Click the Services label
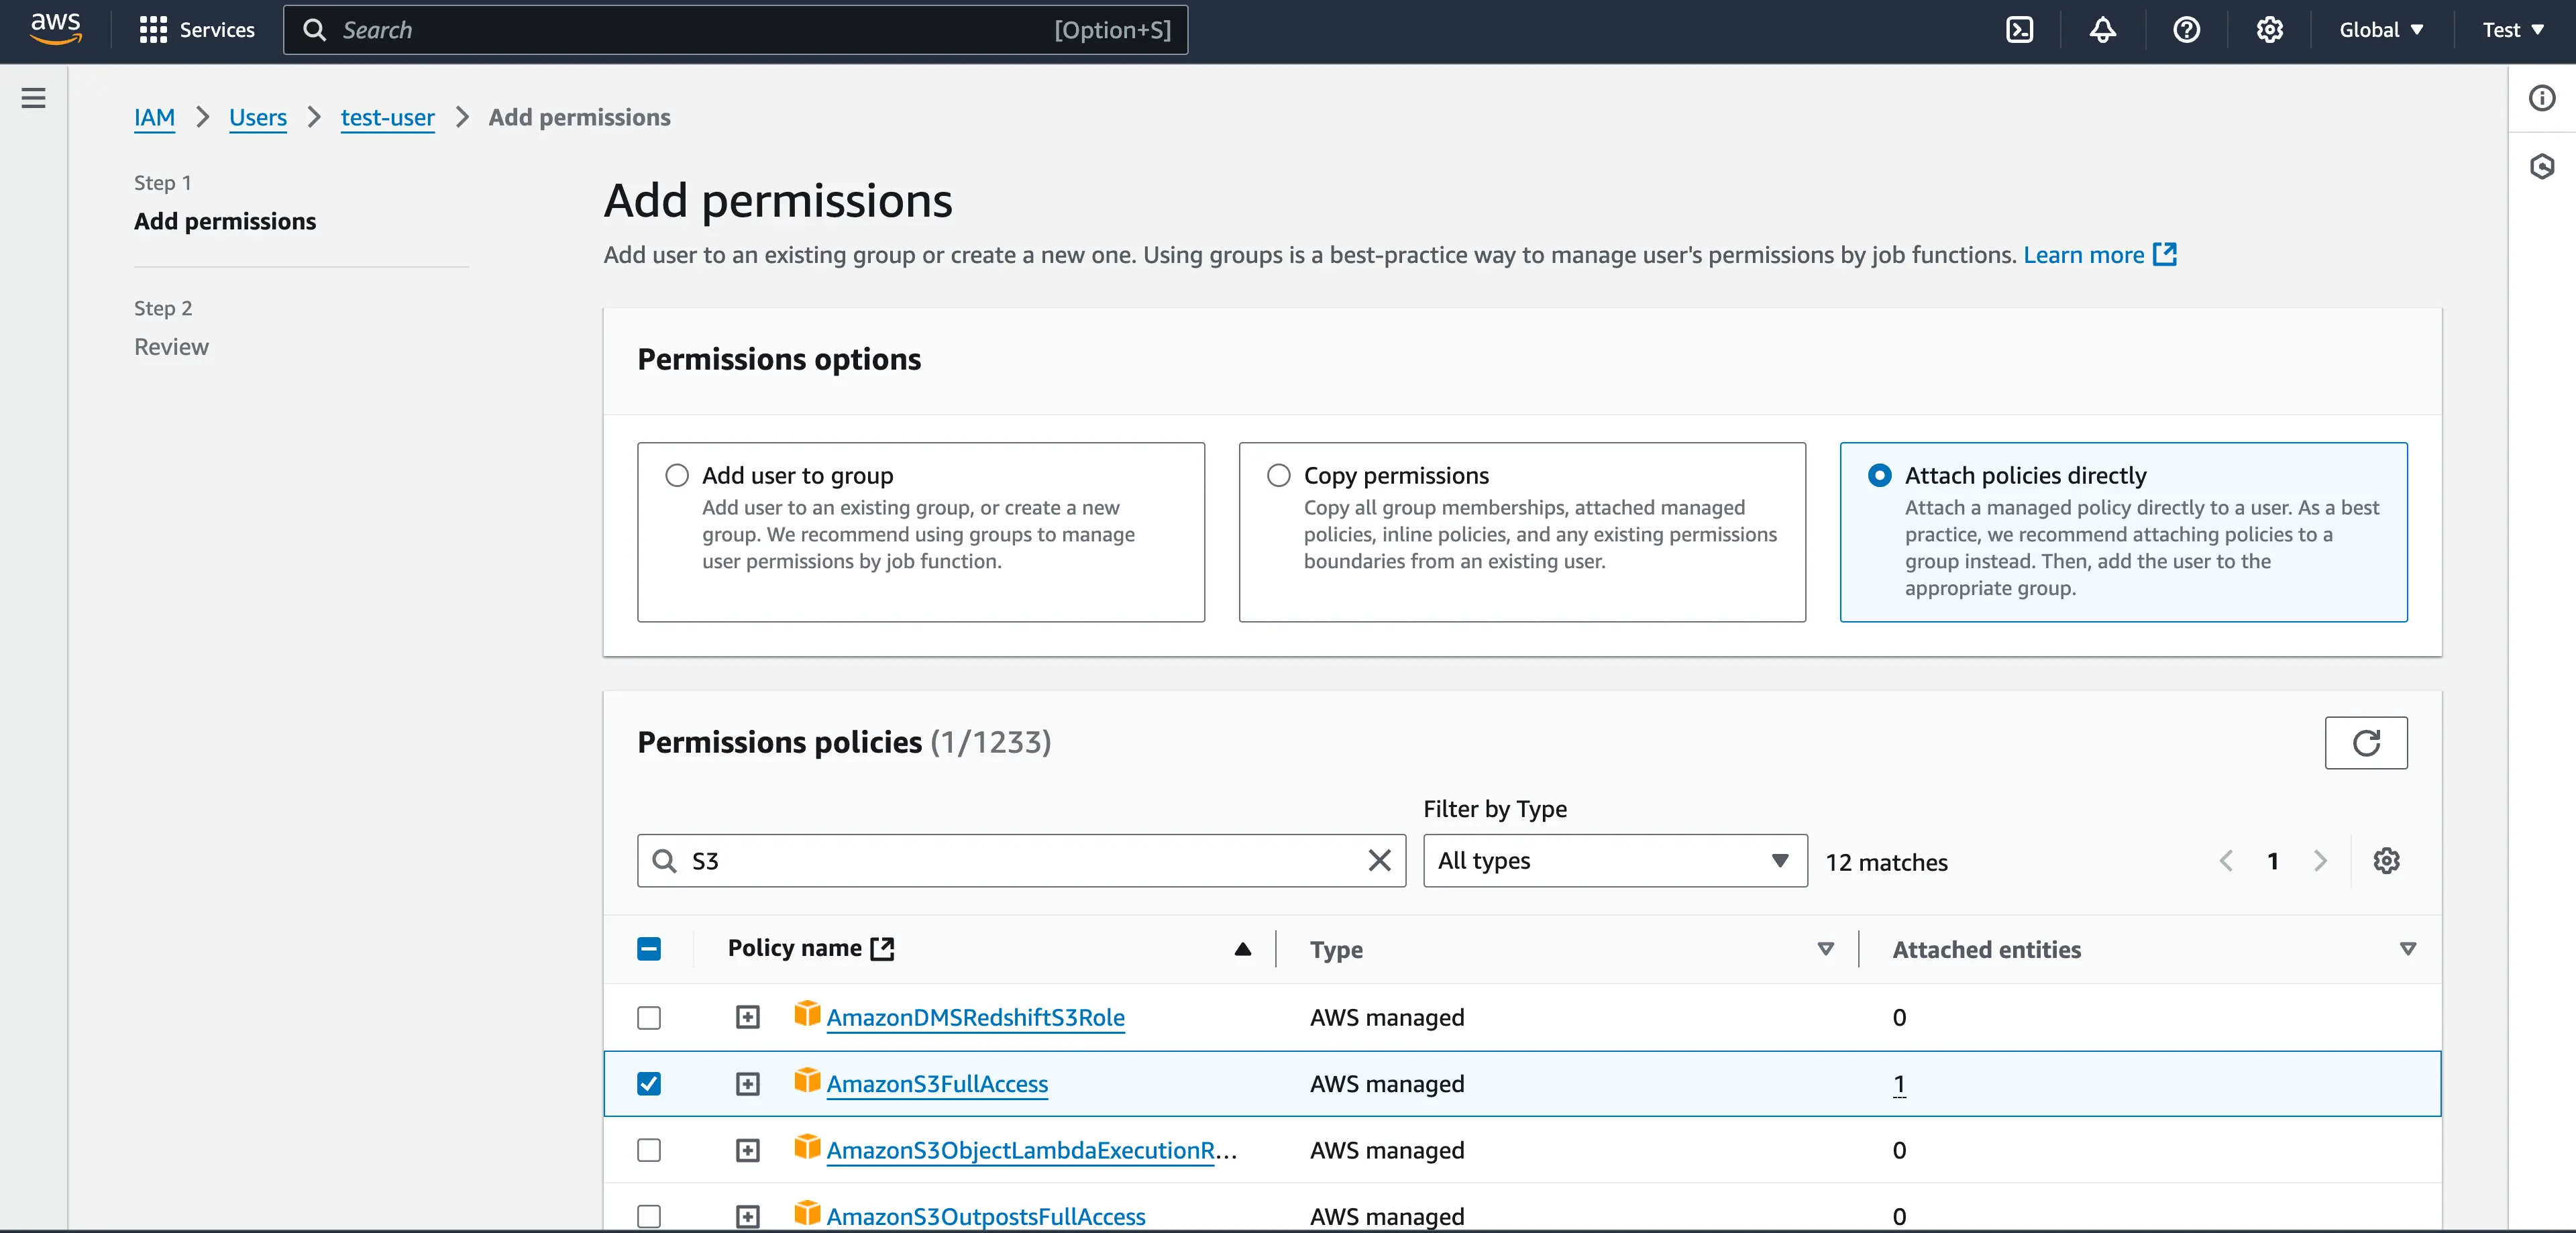The height and width of the screenshot is (1233, 2576). tap(217, 30)
